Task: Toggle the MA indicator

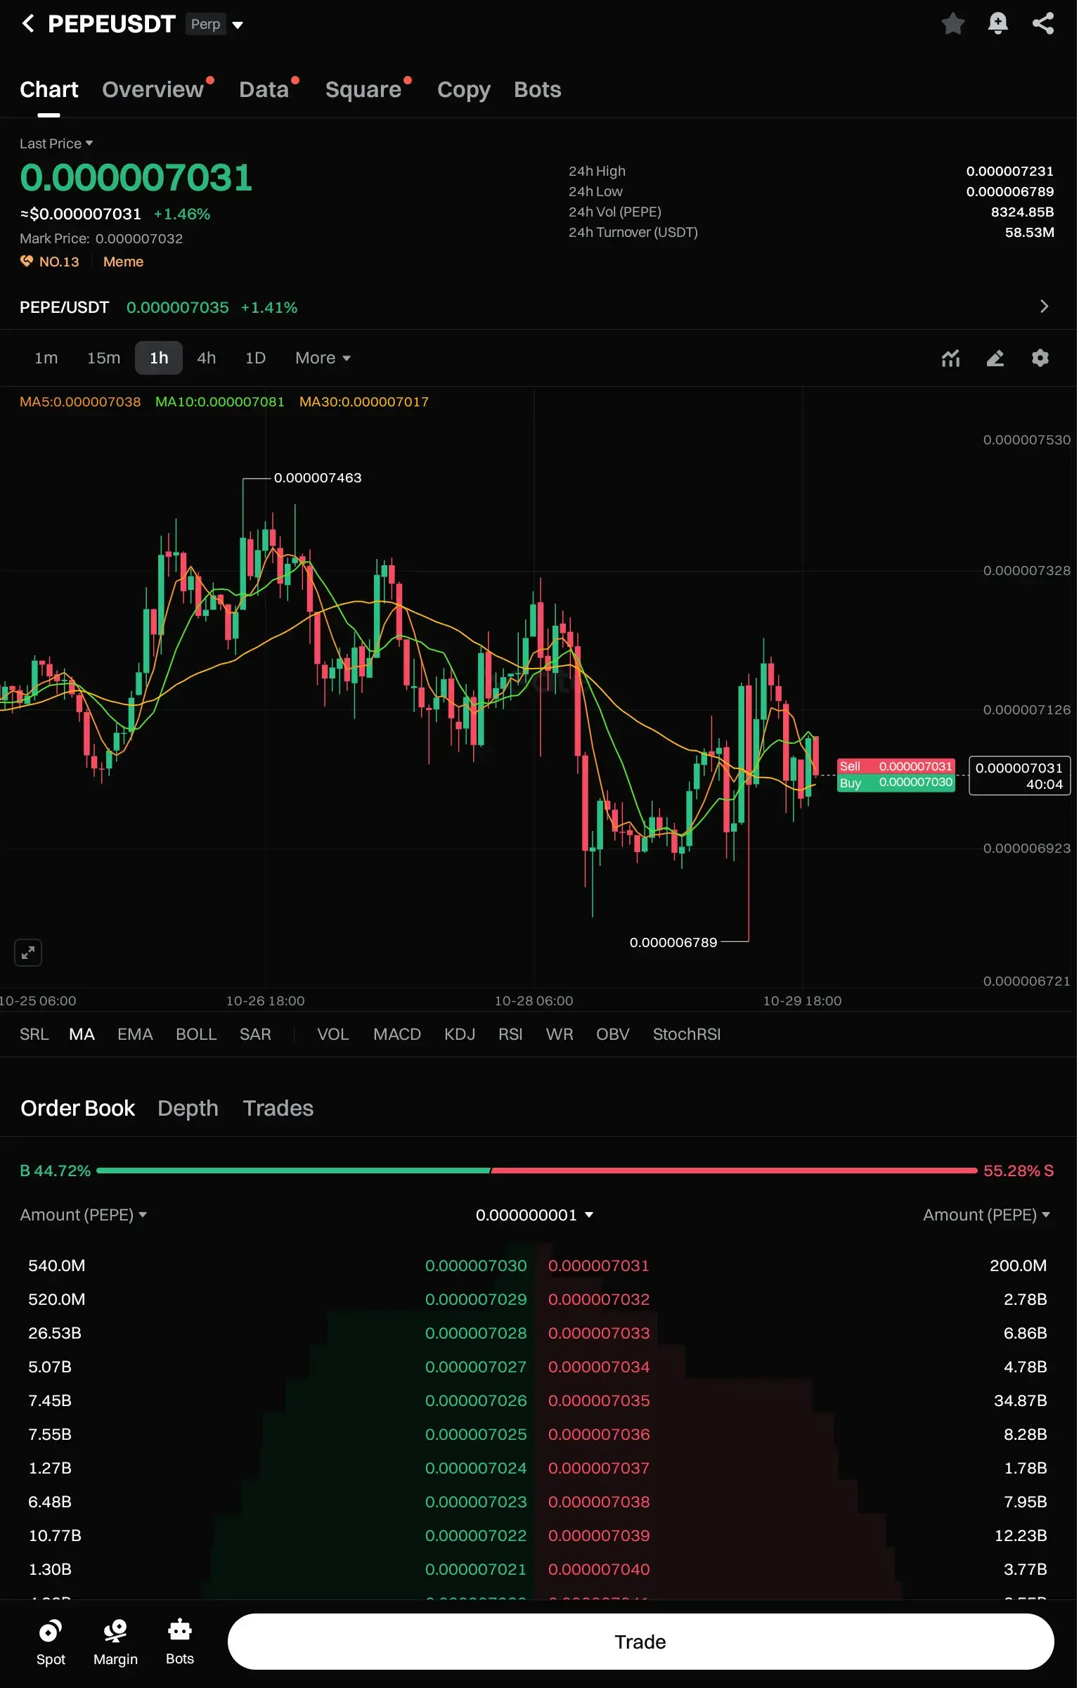Action: tap(82, 1034)
